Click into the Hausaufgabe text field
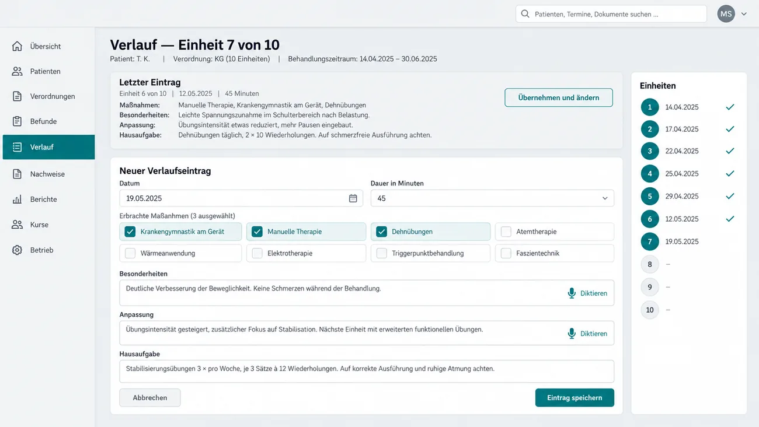Screen dimensions: 759x427 click(367, 371)
